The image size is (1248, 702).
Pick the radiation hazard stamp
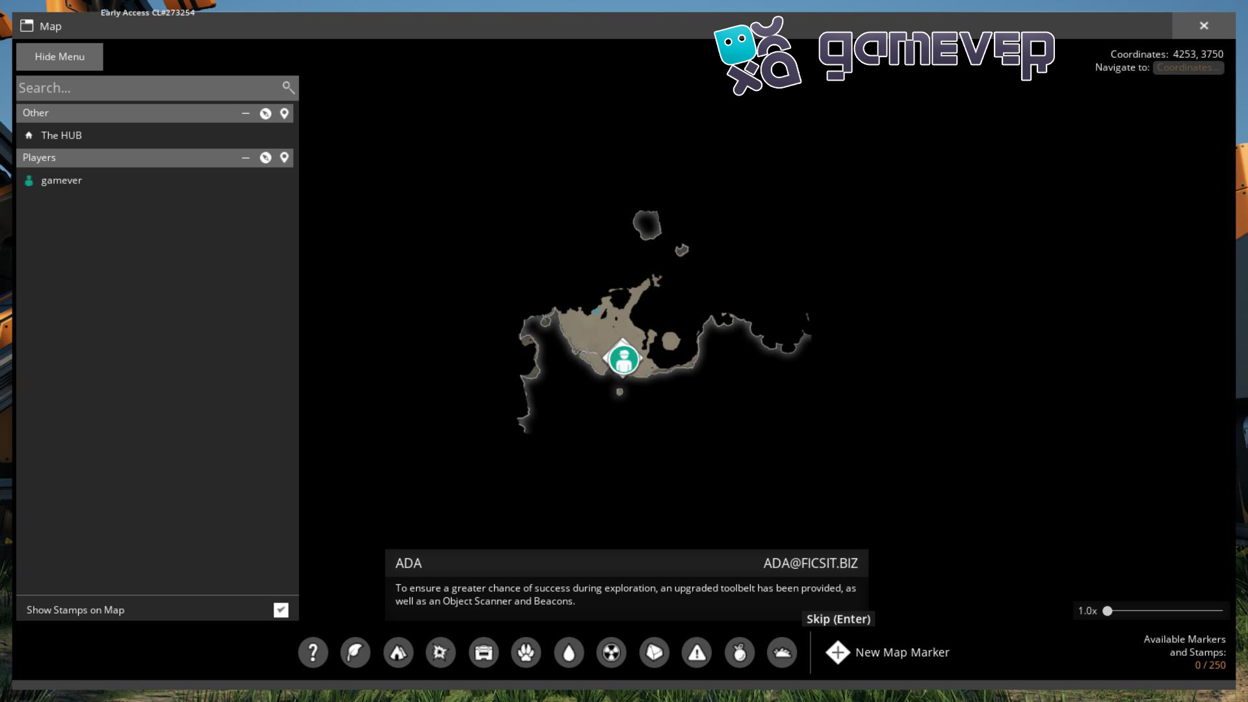click(x=612, y=652)
